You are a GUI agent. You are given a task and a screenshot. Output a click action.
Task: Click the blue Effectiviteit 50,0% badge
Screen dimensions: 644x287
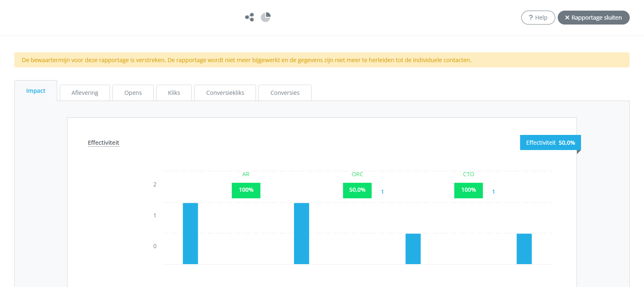coord(550,143)
